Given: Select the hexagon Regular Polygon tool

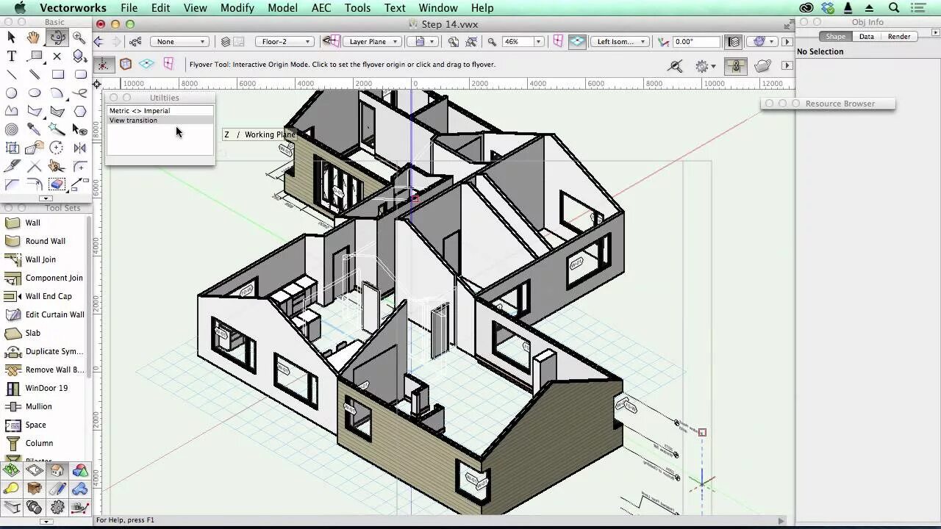Looking at the screenshot, I should point(79,111).
